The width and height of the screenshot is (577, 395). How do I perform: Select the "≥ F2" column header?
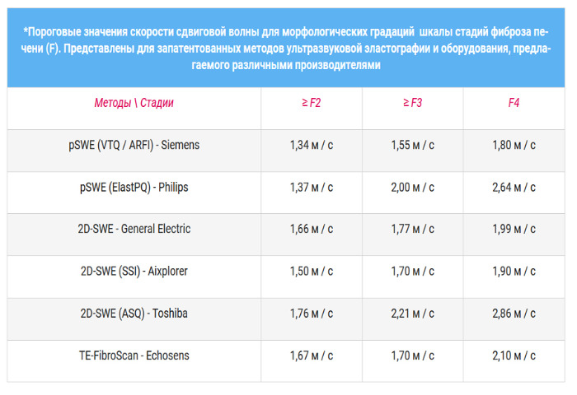coord(311,103)
